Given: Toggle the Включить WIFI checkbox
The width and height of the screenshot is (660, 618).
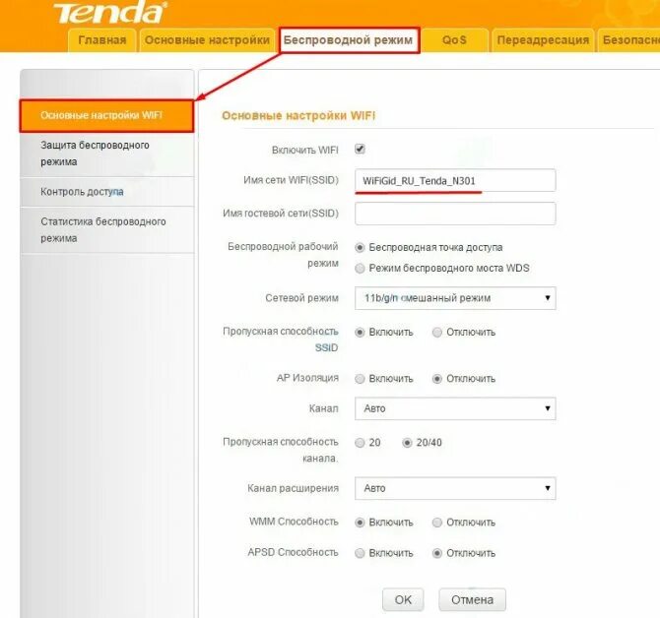Looking at the screenshot, I should [360, 150].
